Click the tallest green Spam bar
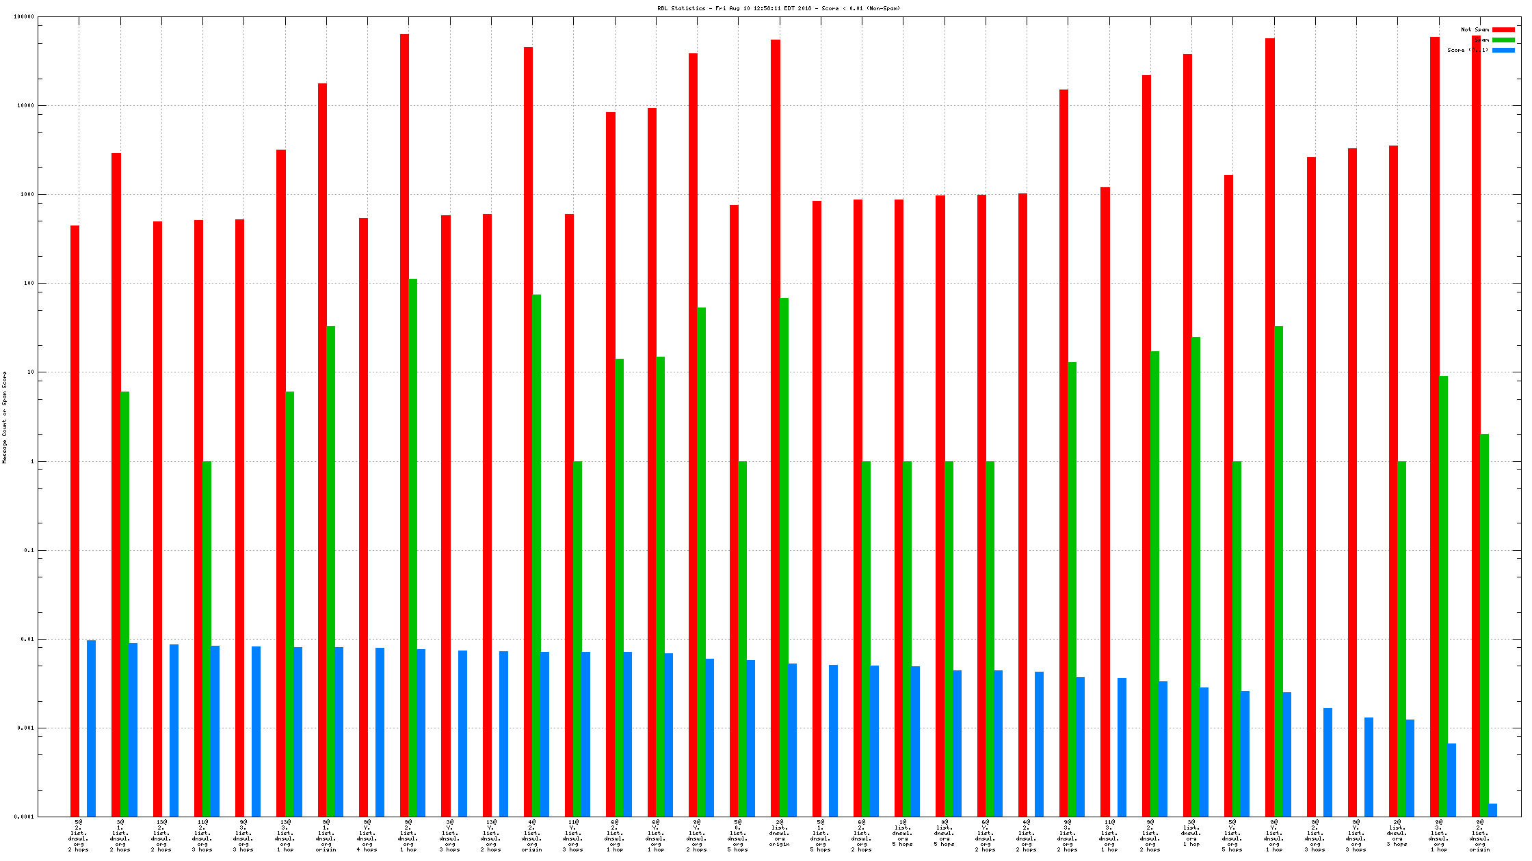This screenshot has height=861, width=1532. coord(413,547)
